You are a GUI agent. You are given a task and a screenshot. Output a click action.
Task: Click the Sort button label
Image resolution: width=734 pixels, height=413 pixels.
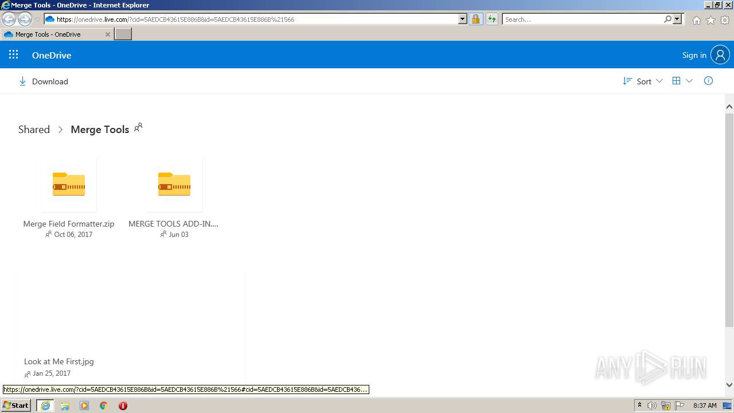(644, 81)
